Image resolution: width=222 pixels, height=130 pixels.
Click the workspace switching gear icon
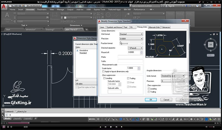pyautogui.click(x=191, y=119)
